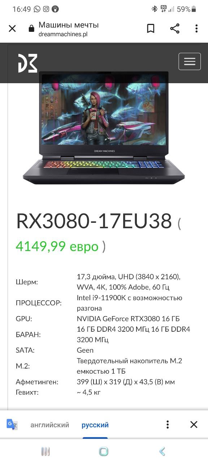
Task: Close the browser tab with the X icon
Action: point(12,29)
